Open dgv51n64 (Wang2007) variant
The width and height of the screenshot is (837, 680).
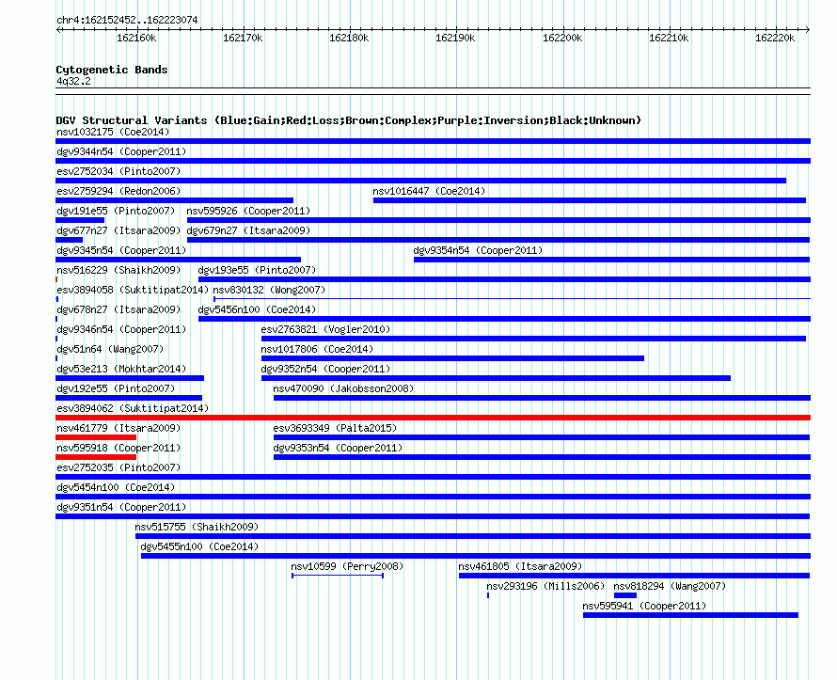(x=110, y=349)
